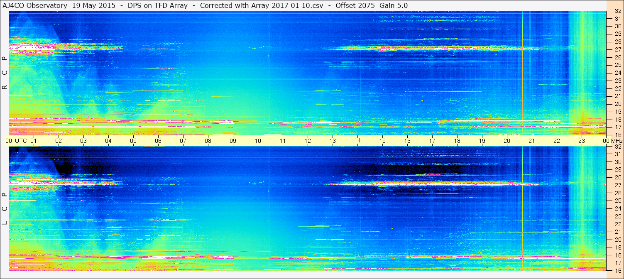This screenshot has height=279, width=624.
Task: Click the 31 MHz tick on LCP frequency scale
Action: coord(618,154)
